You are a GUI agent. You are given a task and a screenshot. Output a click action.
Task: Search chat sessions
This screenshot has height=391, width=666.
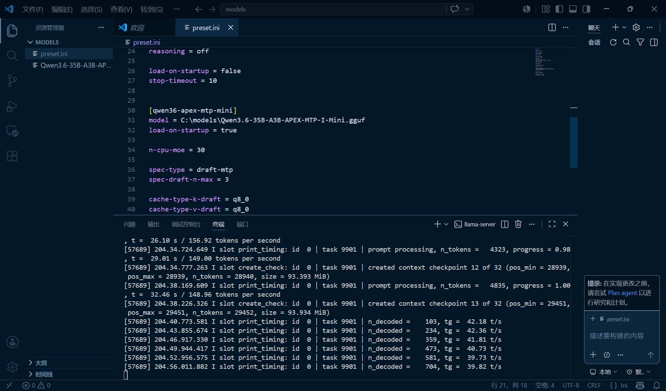point(626,42)
